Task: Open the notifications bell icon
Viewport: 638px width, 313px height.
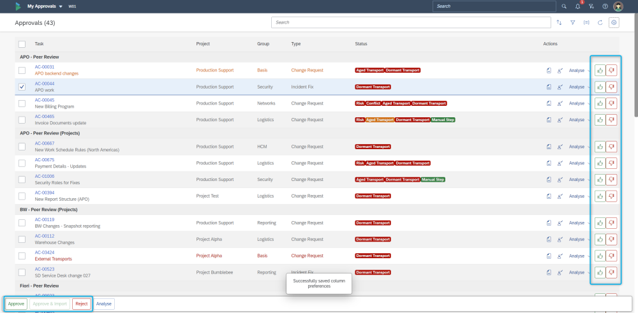Action: coord(578,6)
